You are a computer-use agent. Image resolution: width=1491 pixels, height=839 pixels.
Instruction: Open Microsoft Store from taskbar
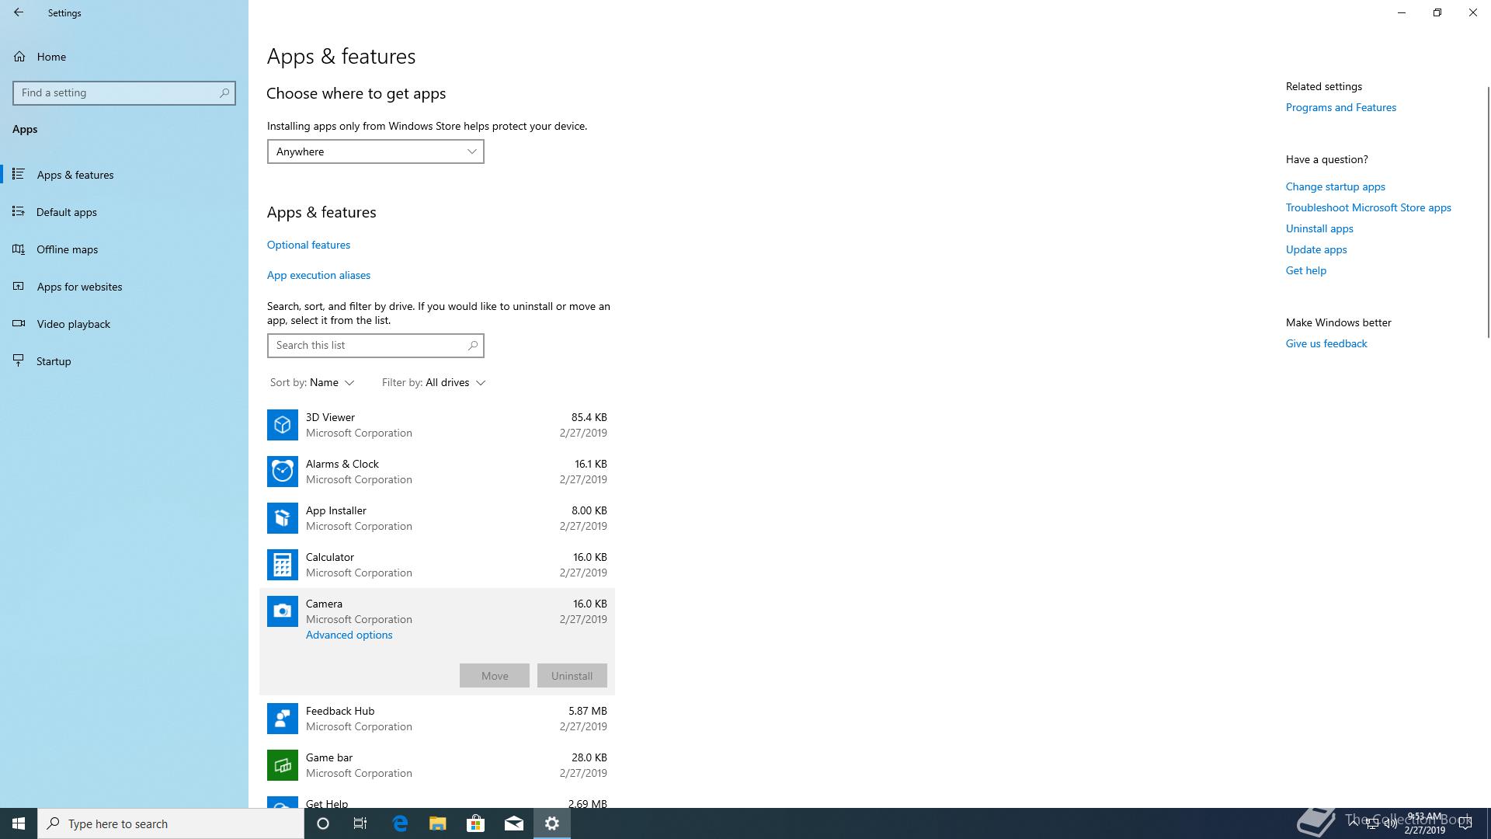tap(475, 823)
